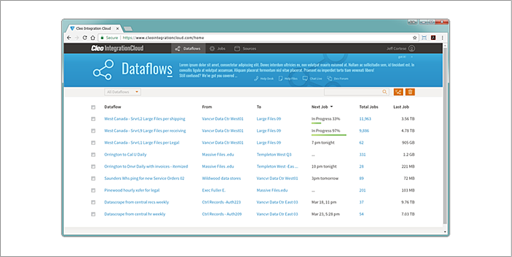512x257 pixels.
Task: Check the Large Files per receiving row checkbox
Action: tap(93, 131)
